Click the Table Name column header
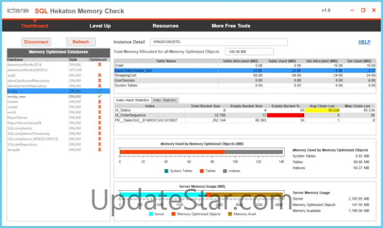 pos(166,61)
